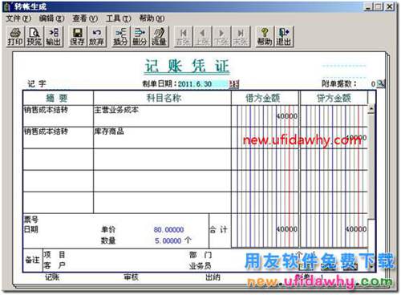Viewport: 401px width, 295px height.
Task: Jump to last voucher with 末张
Action: point(241,37)
